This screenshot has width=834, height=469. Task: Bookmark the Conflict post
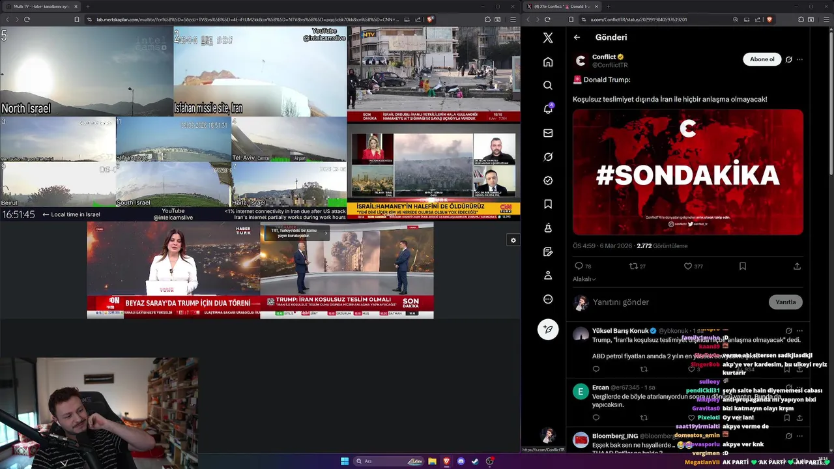pos(743,266)
